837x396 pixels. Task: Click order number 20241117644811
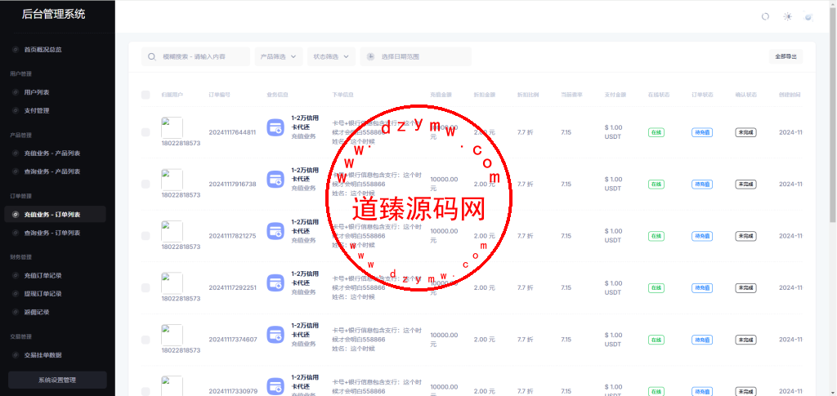click(232, 132)
